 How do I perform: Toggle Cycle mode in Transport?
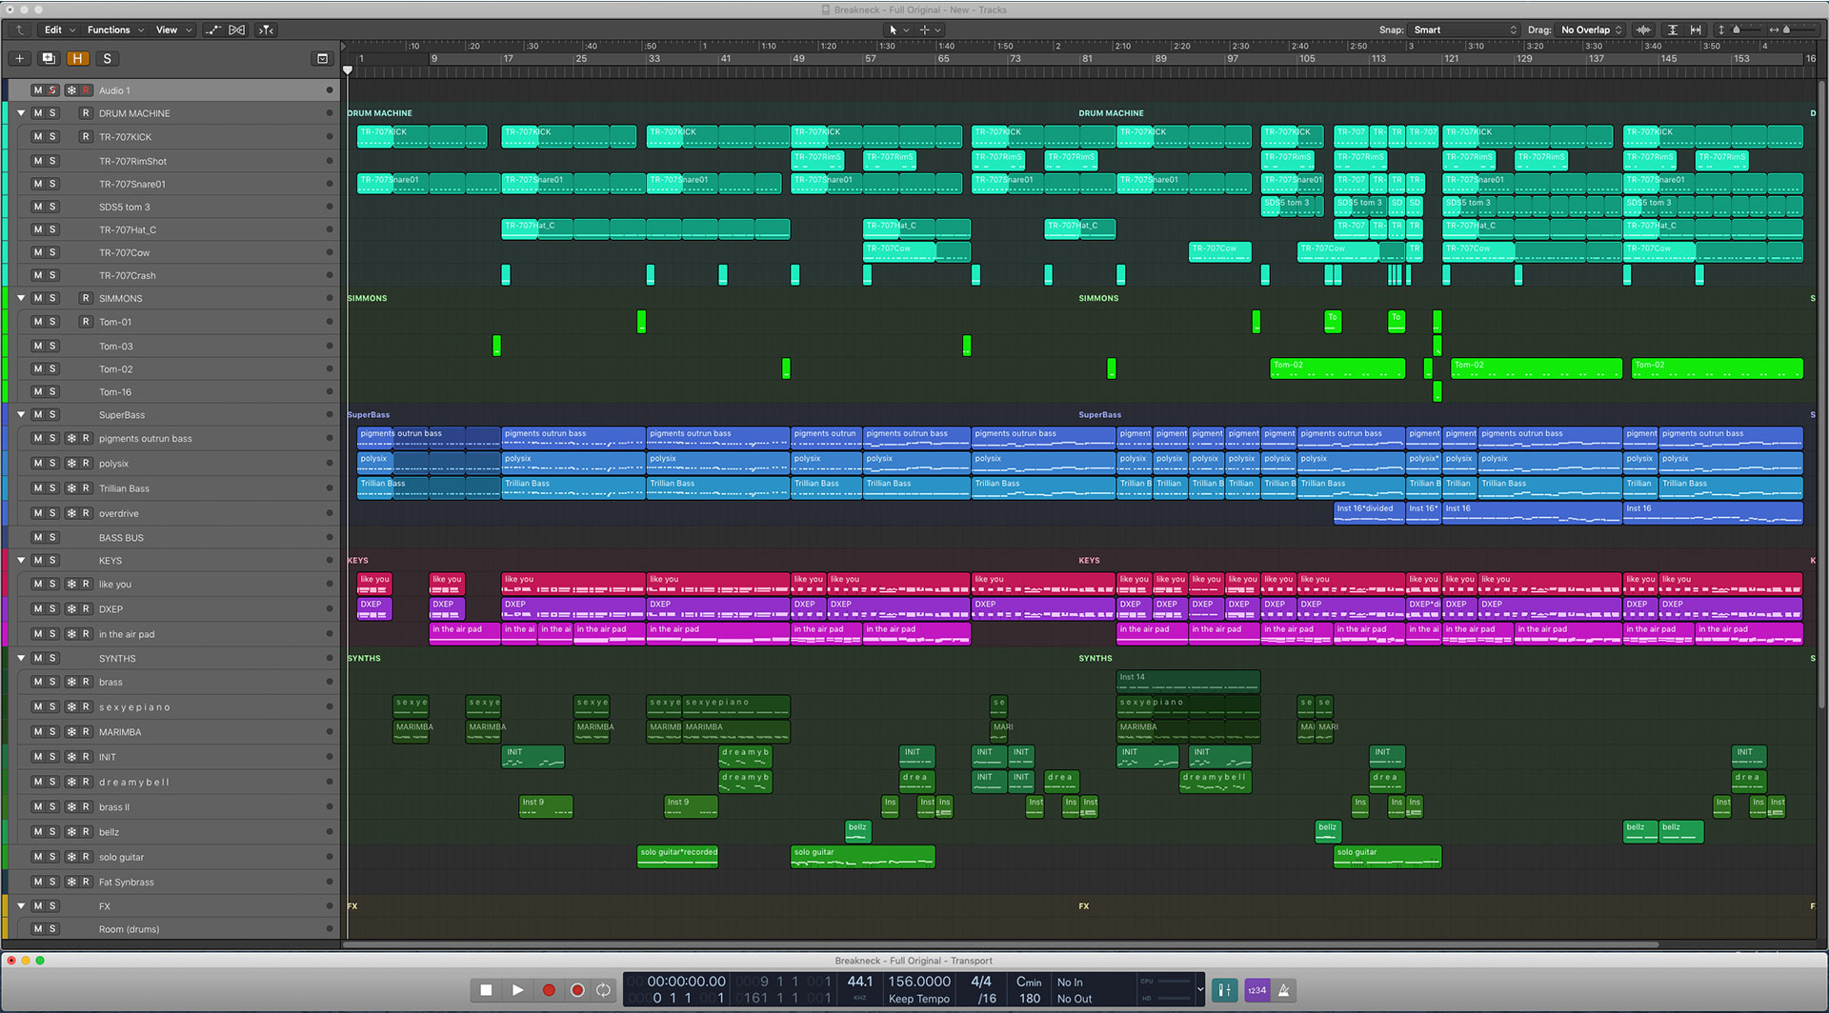click(x=603, y=990)
